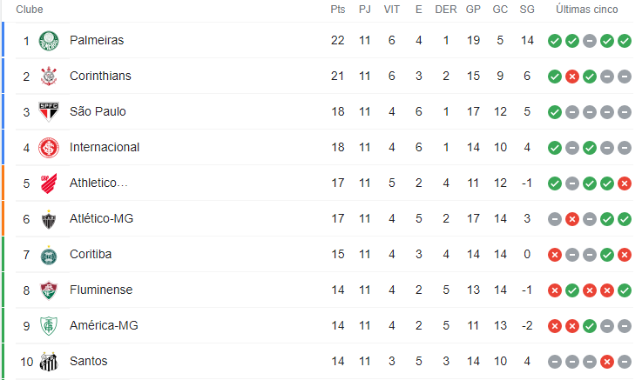642x380 pixels.
Task: Click the Corinthians club crest
Action: pos(49,77)
